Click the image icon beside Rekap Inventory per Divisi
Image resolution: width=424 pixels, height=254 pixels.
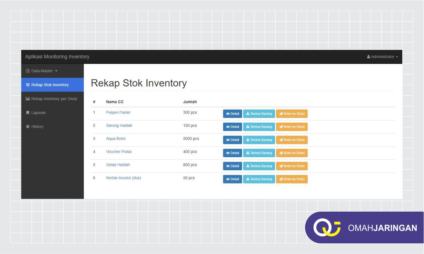[28, 98]
